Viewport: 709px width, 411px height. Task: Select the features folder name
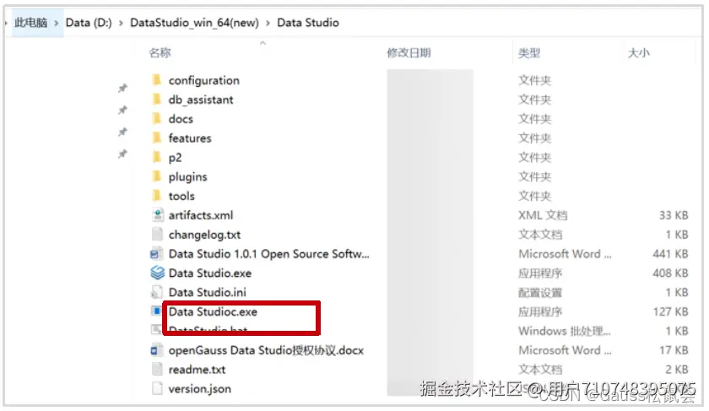(190, 138)
